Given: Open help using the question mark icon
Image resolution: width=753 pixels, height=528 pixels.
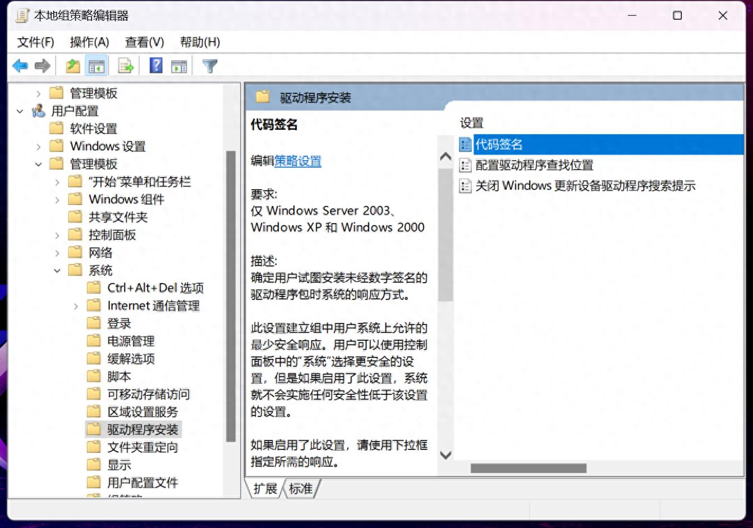Looking at the screenshot, I should [155, 65].
